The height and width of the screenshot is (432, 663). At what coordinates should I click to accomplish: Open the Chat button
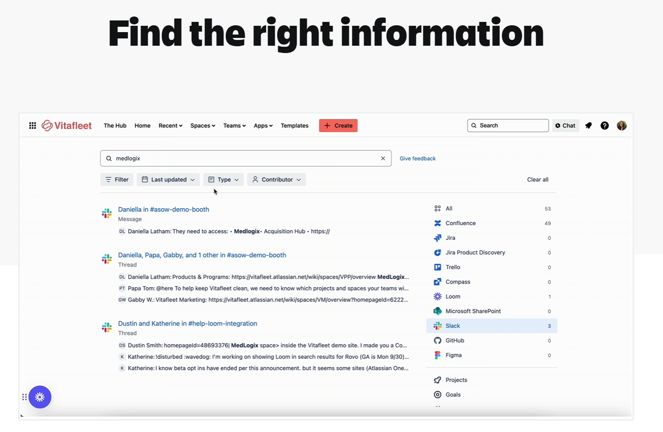click(565, 126)
